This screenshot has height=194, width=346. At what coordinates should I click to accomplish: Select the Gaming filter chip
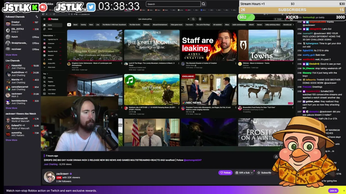pyautogui.click(x=83, y=25)
